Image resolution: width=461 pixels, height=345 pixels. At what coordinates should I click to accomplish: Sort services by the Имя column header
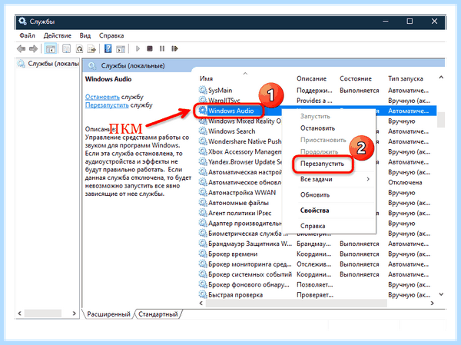206,78
